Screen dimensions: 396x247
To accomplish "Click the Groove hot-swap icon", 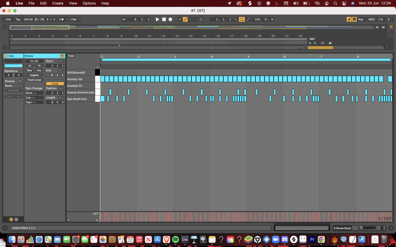I will [x=20, y=81].
